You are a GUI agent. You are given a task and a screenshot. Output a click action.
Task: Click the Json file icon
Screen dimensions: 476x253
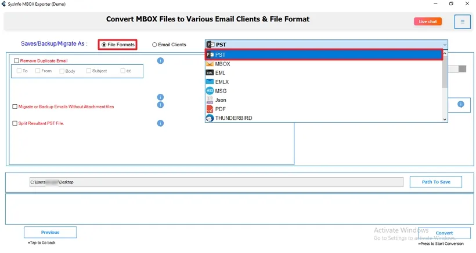click(210, 100)
